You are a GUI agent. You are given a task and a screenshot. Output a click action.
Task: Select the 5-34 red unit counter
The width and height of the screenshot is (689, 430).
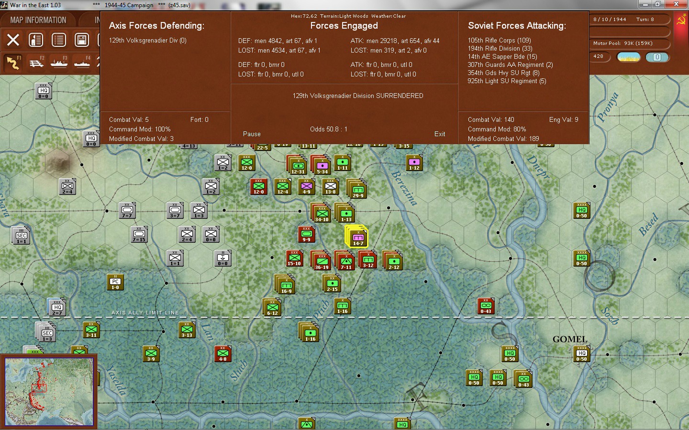[x=322, y=165]
